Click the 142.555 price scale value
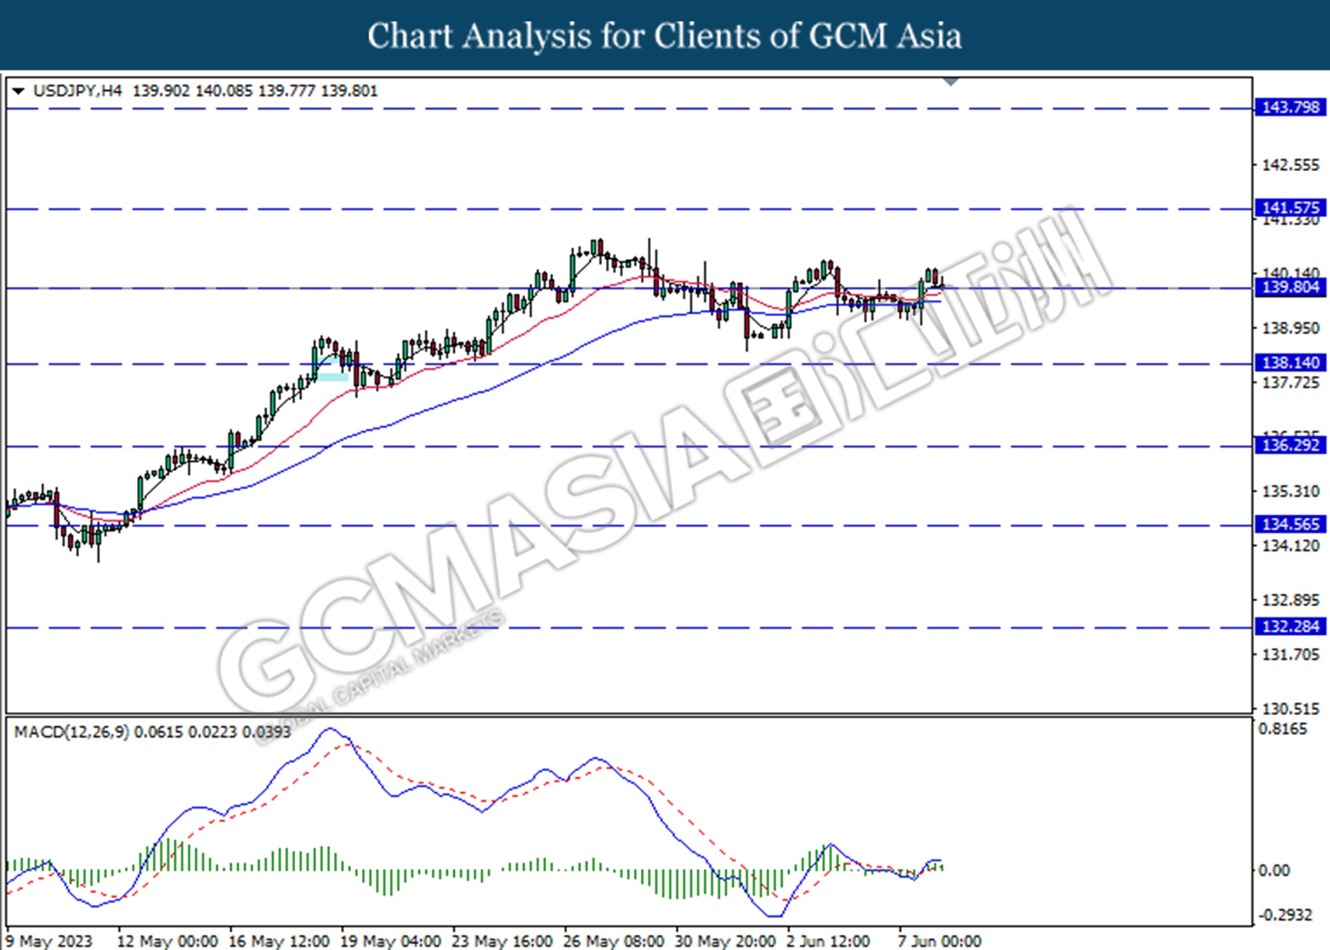1330x950 pixels. click(x=1291, y=165)
